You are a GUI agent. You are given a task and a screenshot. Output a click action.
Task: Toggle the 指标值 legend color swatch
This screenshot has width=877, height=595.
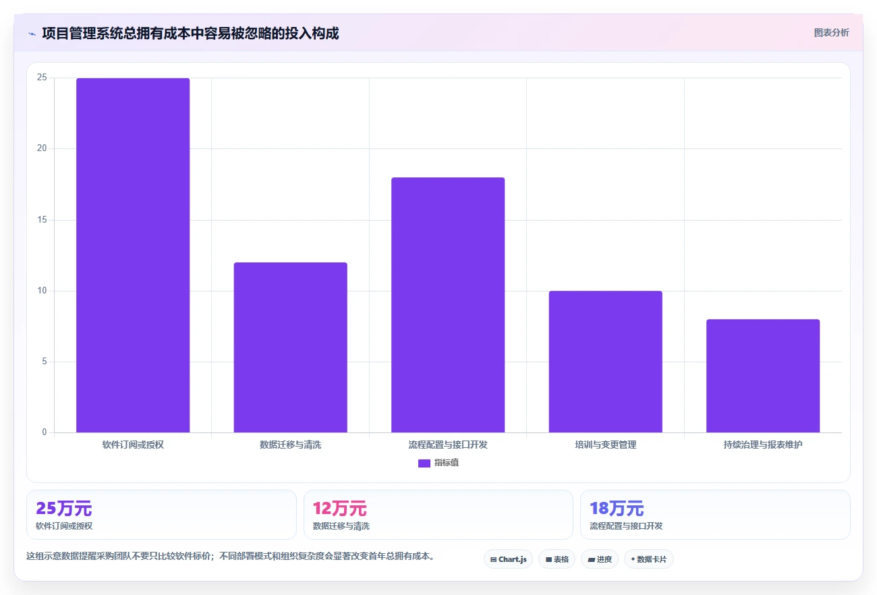pos(424,463)
